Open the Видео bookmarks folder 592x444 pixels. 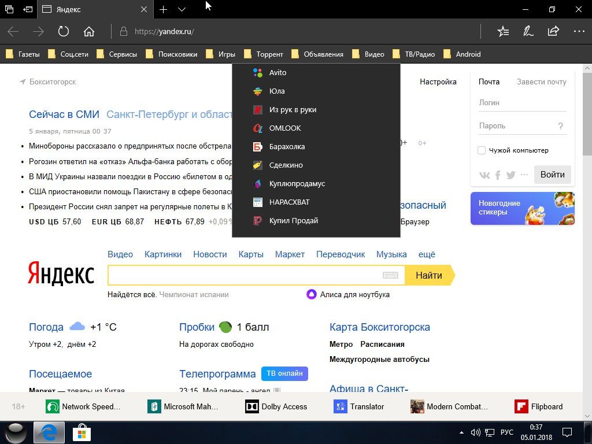[x=368, y=54]
